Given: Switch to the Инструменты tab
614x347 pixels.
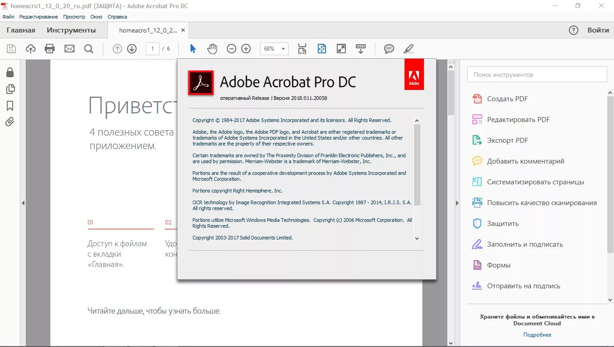Looking at the screenshot, I should (71, 30).
